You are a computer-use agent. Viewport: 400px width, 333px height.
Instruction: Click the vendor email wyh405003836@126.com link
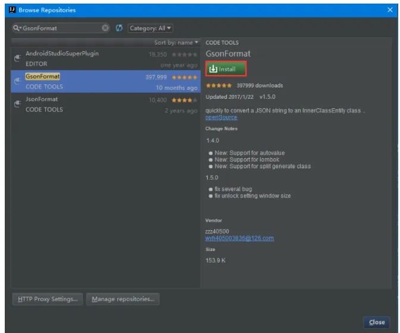click(x=239, y=238)
